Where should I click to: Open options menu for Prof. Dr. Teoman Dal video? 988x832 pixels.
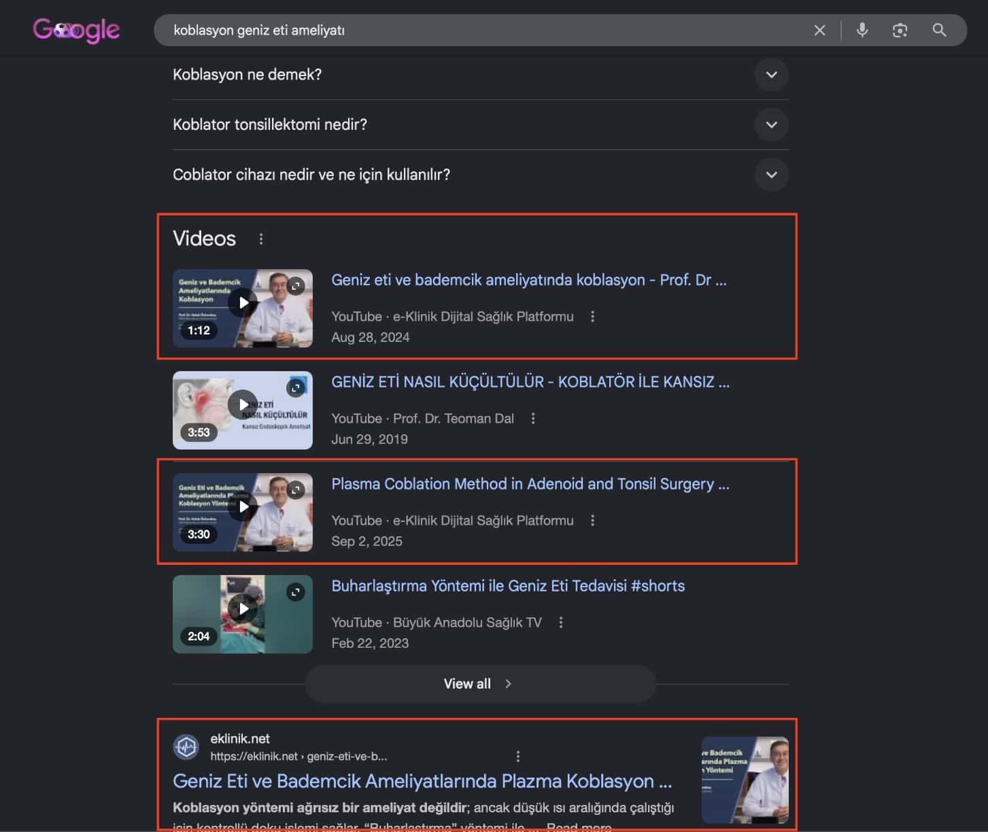(x=533, y=419)
